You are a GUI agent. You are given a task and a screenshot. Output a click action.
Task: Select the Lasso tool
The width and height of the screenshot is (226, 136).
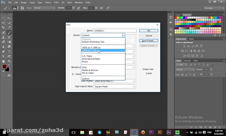coord(4,23)
